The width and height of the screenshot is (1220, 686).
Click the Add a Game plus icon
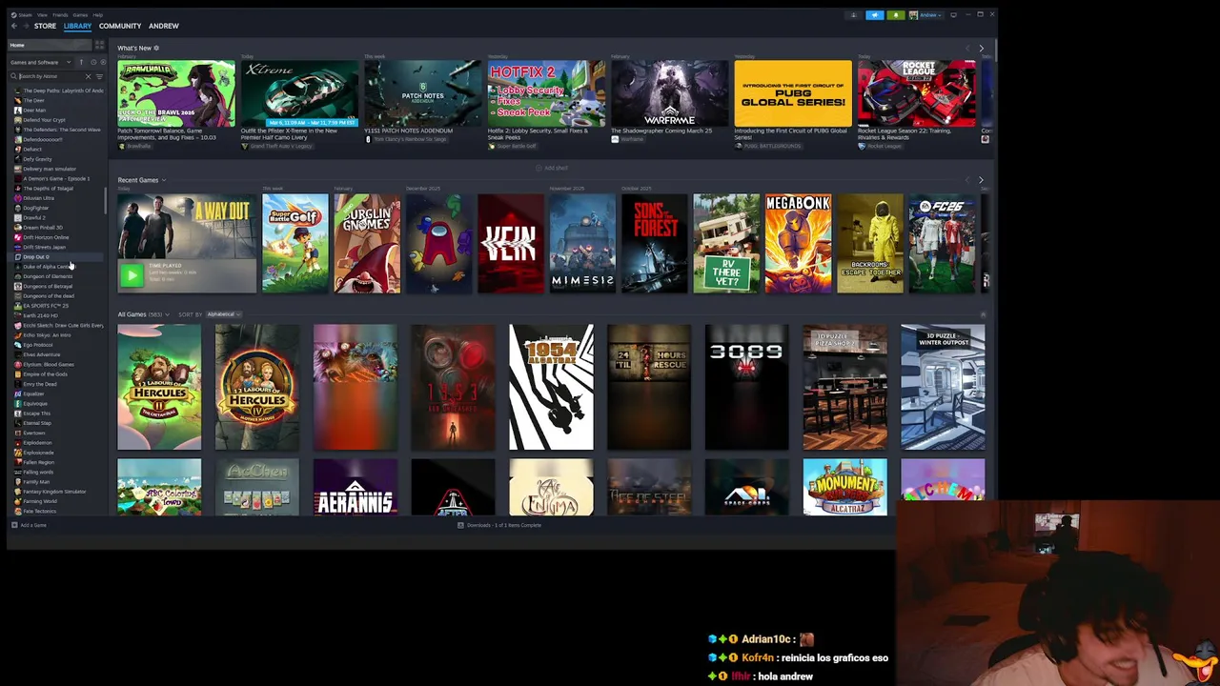14,525
